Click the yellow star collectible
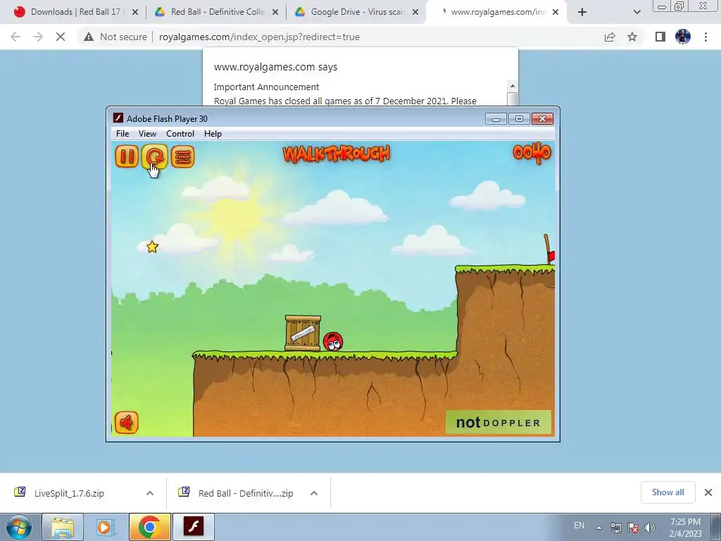Screen dimensions: 721x541 tap(152, 247)
